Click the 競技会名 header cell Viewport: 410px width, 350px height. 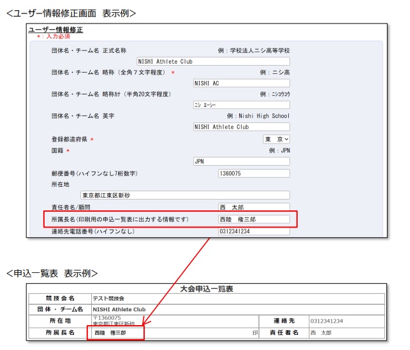tap(60, 298)
